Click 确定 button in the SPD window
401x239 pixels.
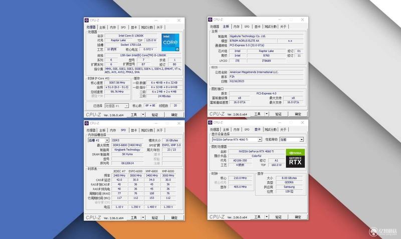click(174, 217)
